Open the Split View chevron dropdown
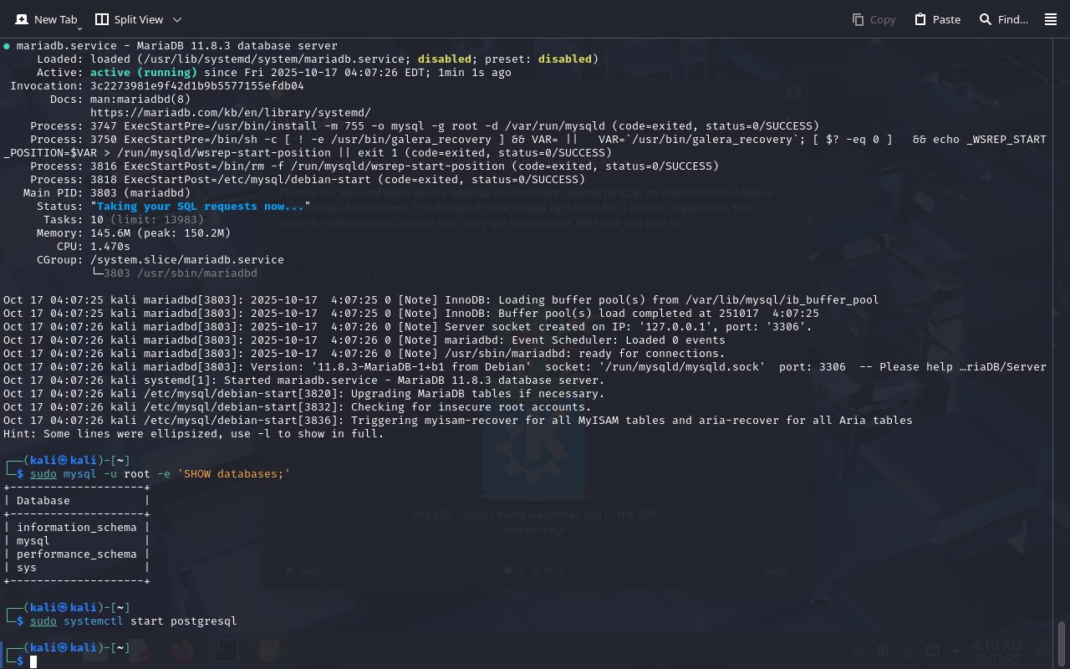1070x669 pixels. pyautogui.click(x=177, y=19)
